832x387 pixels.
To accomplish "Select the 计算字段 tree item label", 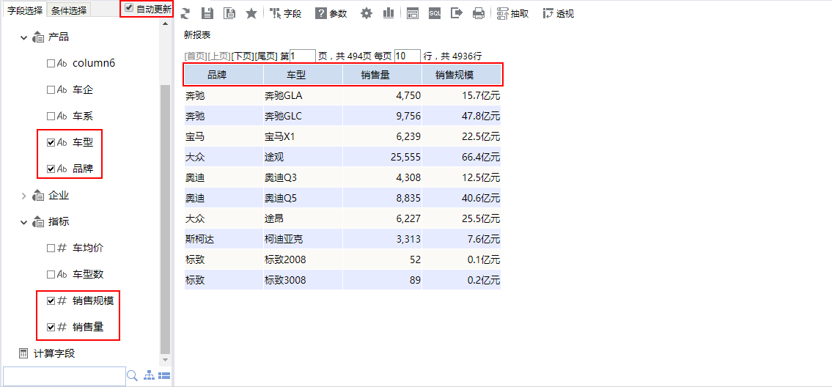I will pyautogui.click(x=54, y=353).
